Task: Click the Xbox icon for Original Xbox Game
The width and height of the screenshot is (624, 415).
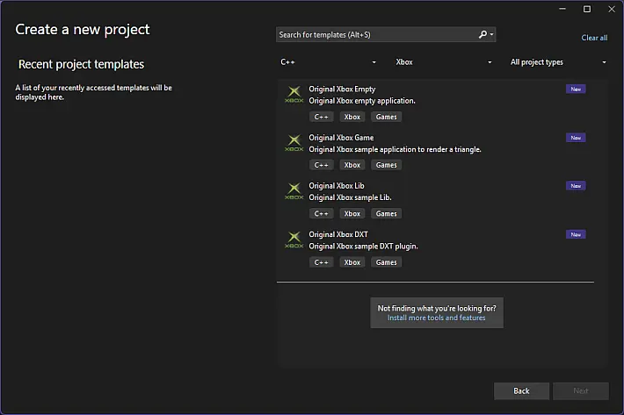Action: click(x=294, y=143)
